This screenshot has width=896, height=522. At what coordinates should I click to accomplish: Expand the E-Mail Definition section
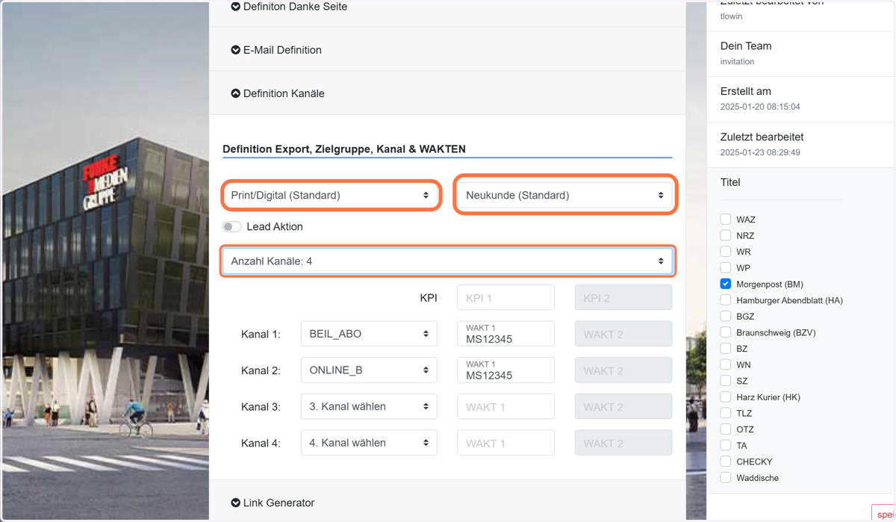click(276, 50)
